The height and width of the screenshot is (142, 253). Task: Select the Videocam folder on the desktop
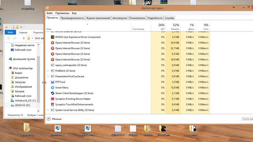coord(163,131)
